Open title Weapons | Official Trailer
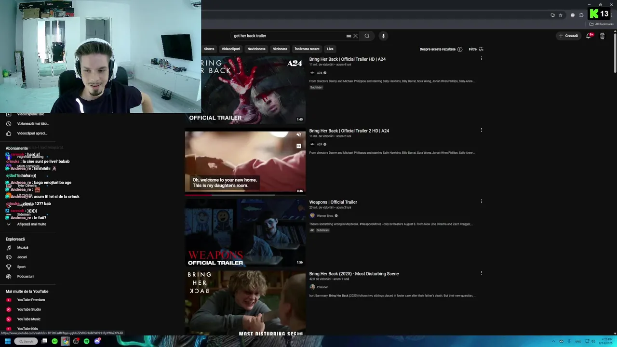Image resolution: width=617 pixels, height=347 pixels. click(333, 202)
